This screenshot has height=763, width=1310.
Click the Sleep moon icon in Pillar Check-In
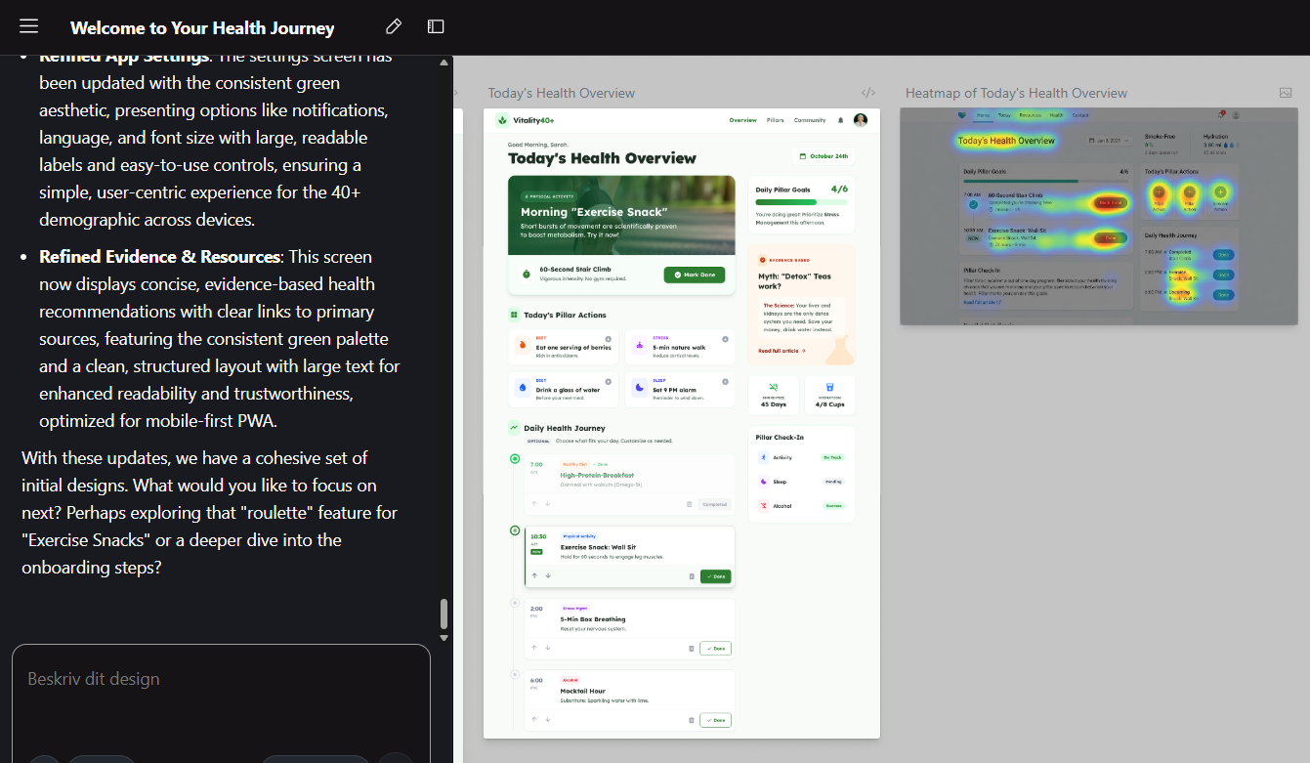point(764,482)
